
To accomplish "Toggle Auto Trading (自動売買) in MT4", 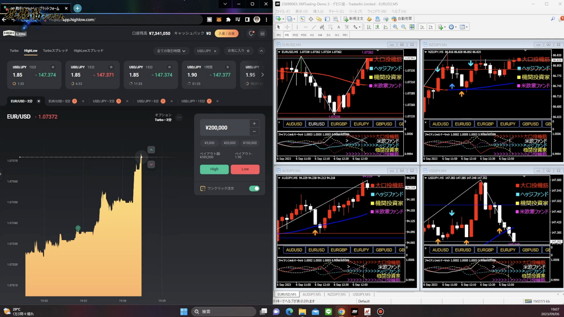I will coord(401,19).
